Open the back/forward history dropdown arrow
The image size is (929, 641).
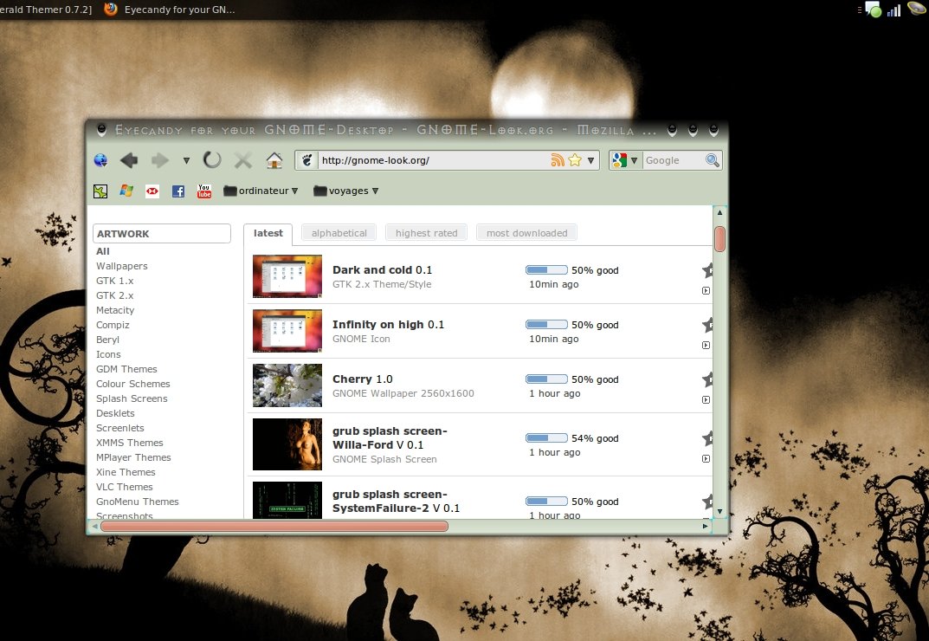pyautogui.click(x=186, y=160)
